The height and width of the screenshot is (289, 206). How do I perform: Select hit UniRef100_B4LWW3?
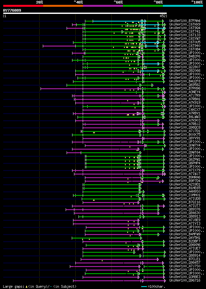[185, 117]
